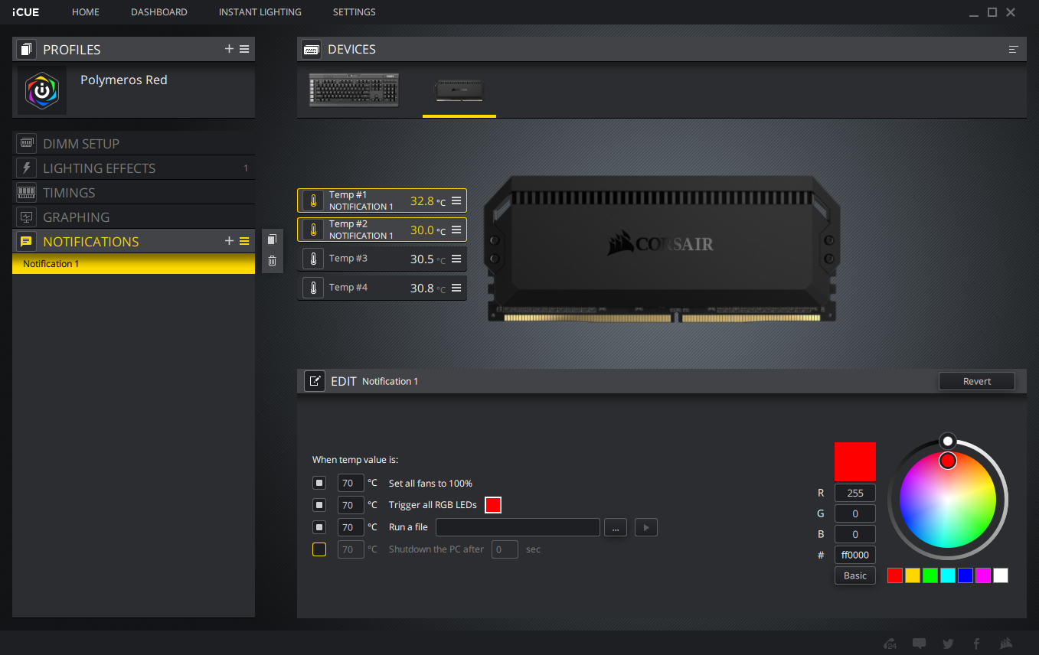Pick the blue preset color swatch
The image size is (1039, 655).
click(x=965, y=575)
